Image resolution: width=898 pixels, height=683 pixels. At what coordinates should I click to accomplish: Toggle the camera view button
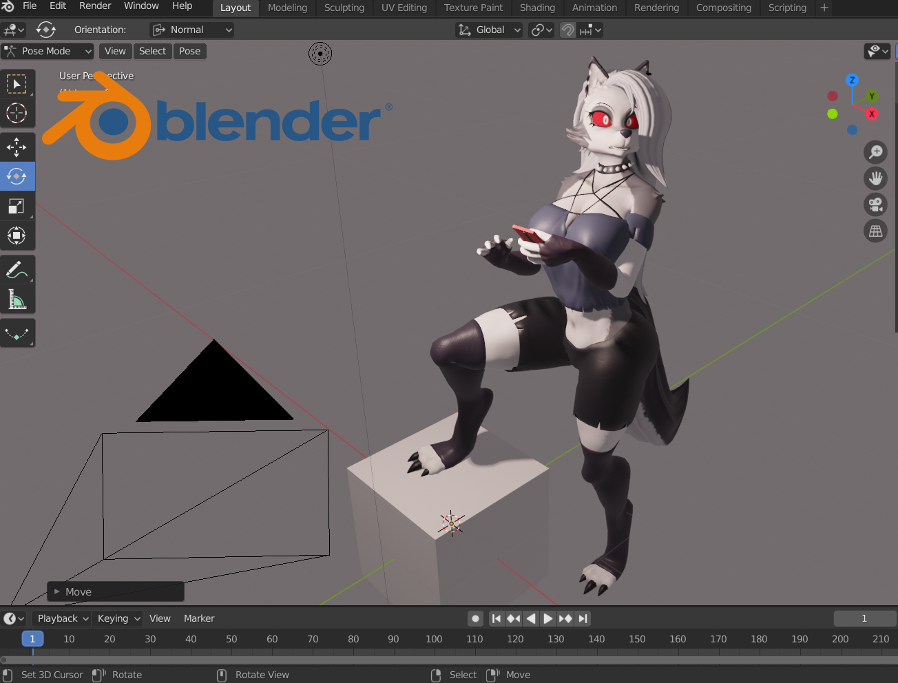point(875,204)
